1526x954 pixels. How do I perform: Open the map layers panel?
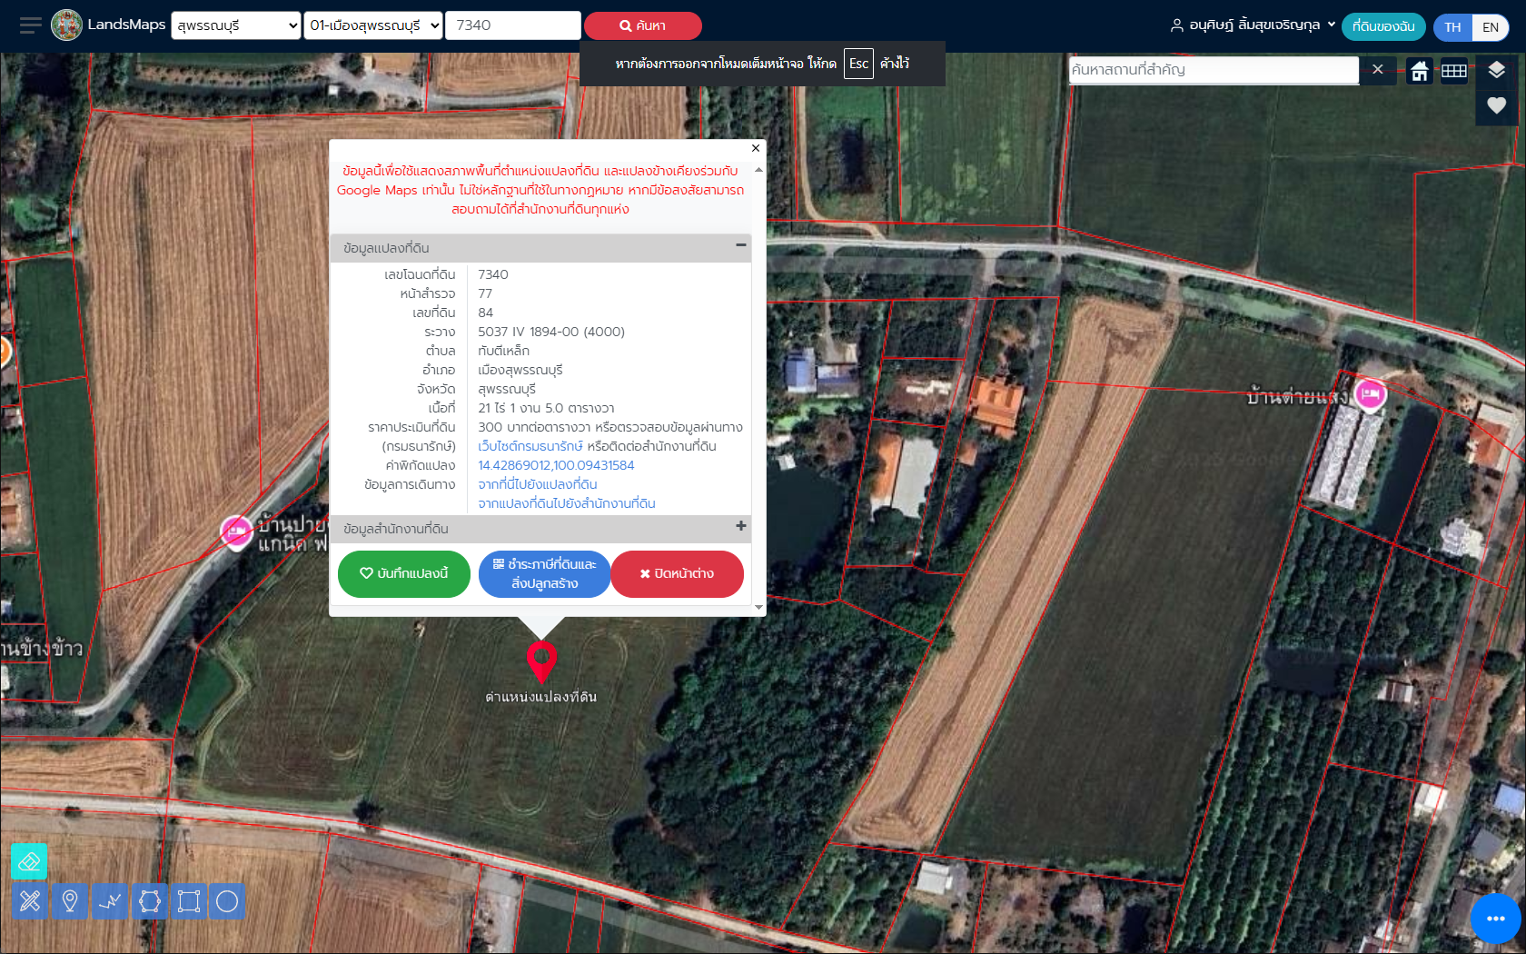[x=1496, y=70]
